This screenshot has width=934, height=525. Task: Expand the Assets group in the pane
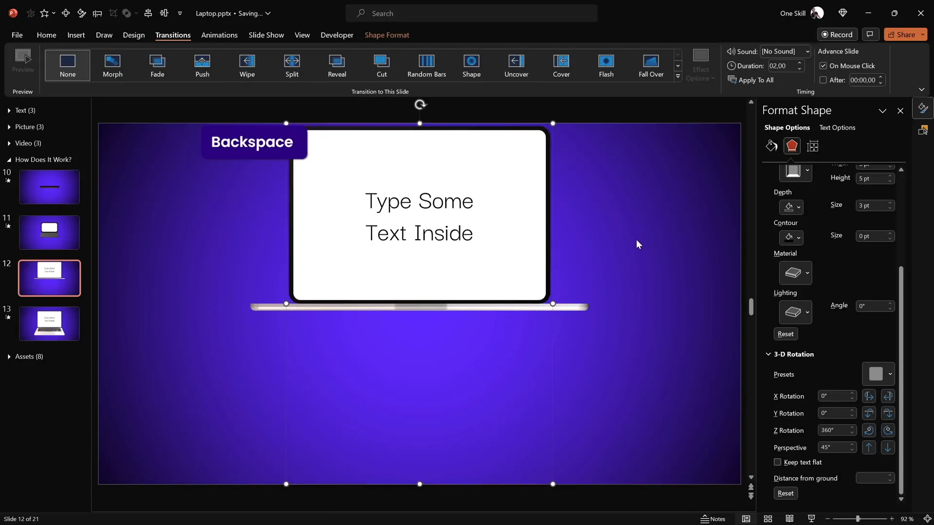[8, 356]
